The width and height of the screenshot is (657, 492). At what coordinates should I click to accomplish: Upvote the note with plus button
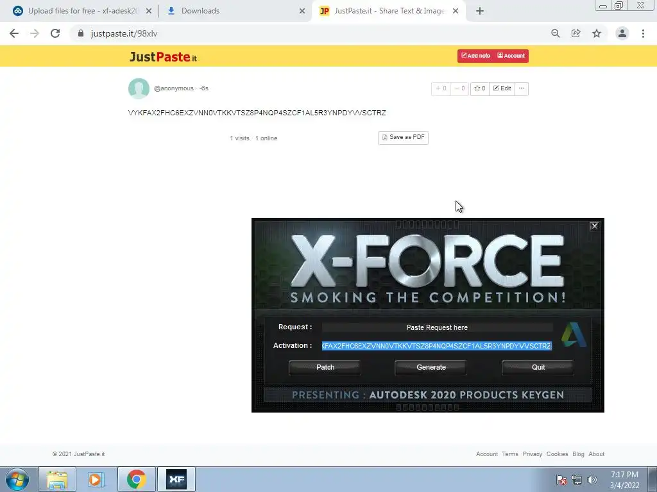click(441, 88)
